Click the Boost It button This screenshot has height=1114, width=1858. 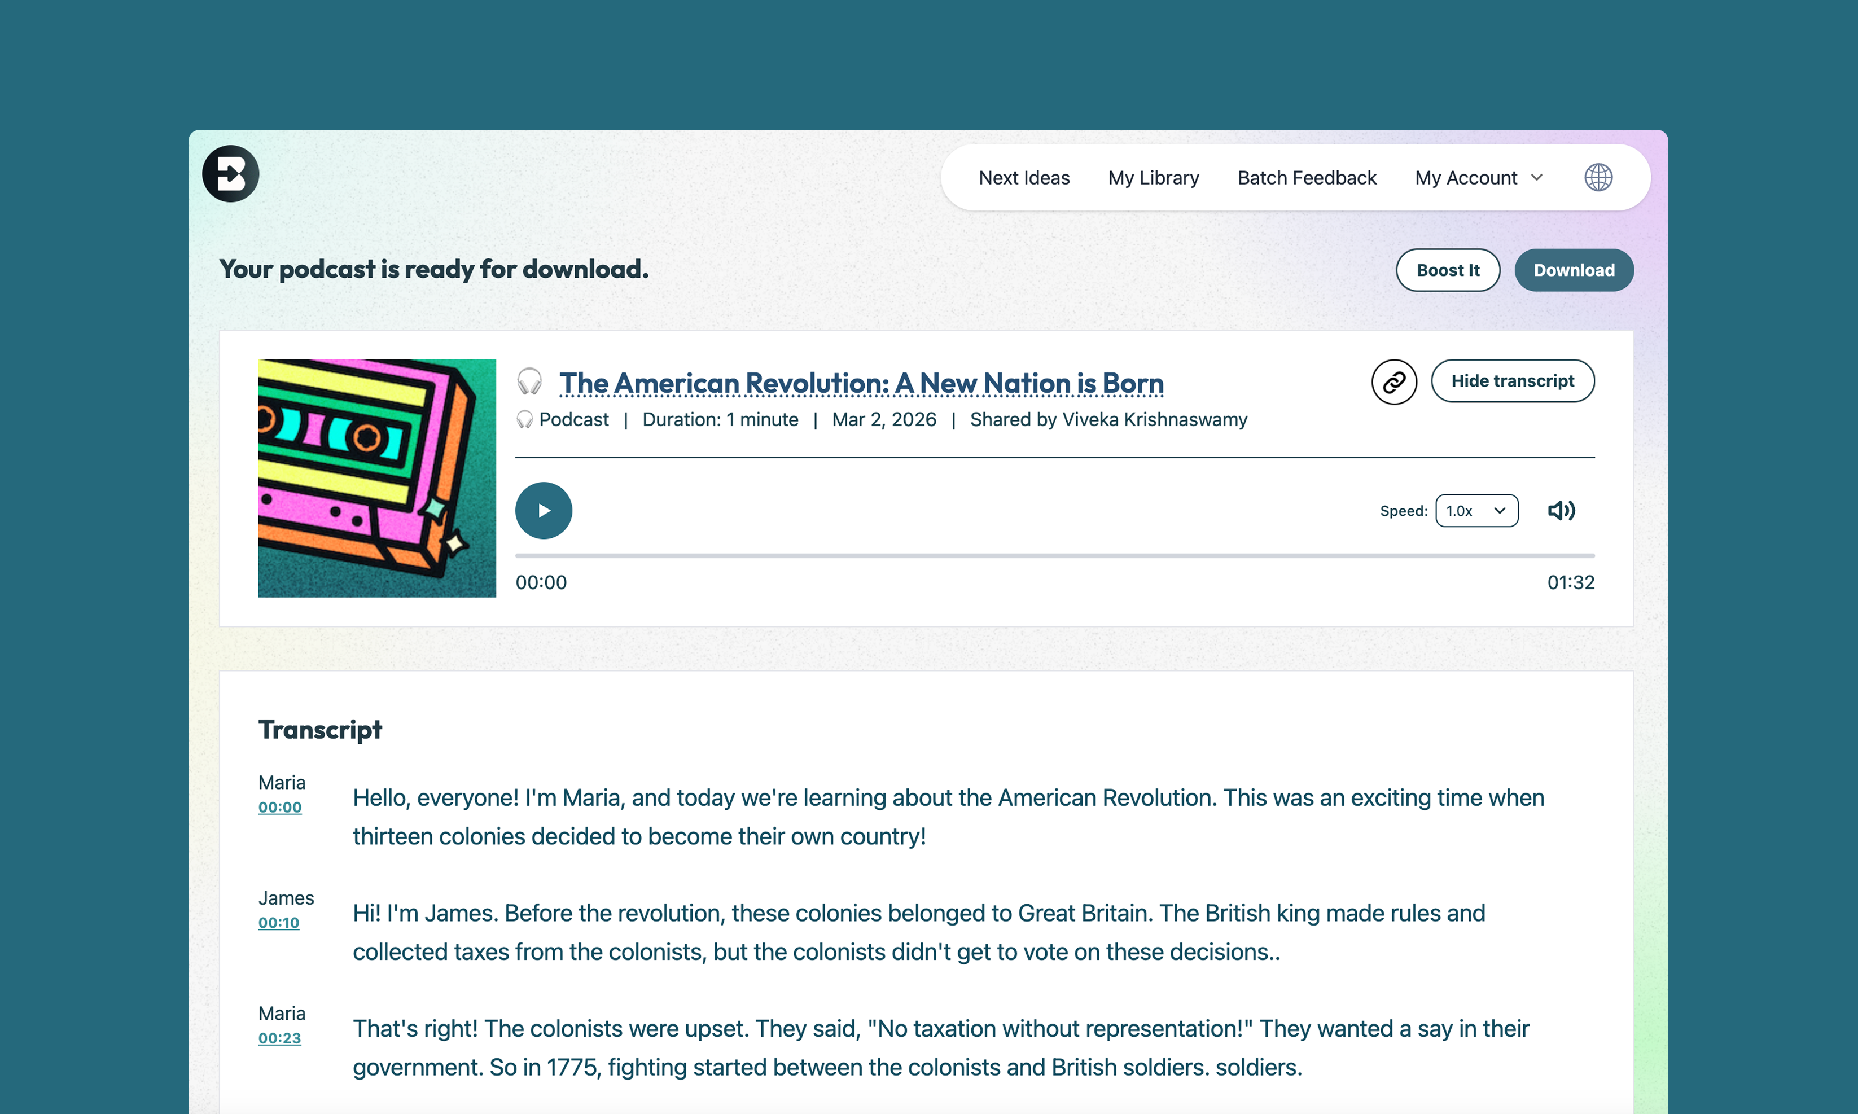pyautogui.click(x=1447, y=270)
